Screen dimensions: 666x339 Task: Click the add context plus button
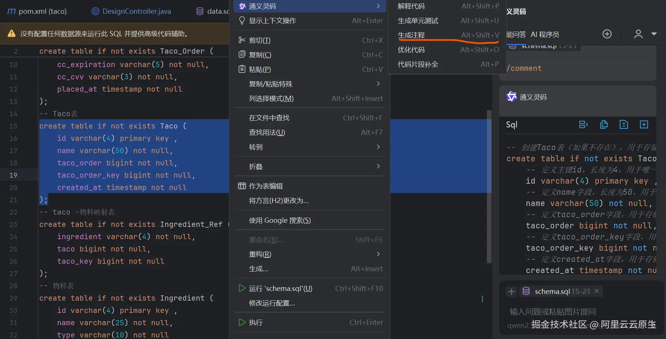(x=512, y=291)
